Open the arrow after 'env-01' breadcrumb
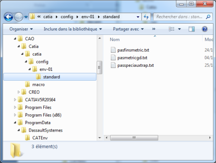Viewport: 216px width, 163px height. click(99, 17)
